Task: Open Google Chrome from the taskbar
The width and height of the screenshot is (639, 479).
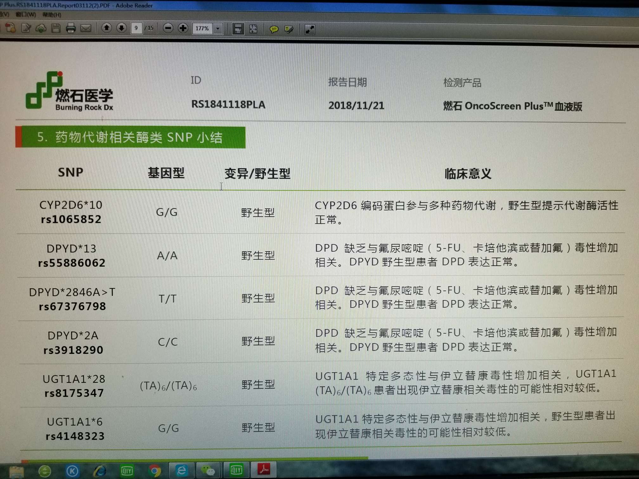Action: 155,471
